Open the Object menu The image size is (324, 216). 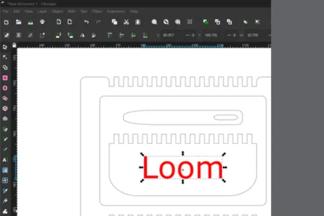(58, 11)
